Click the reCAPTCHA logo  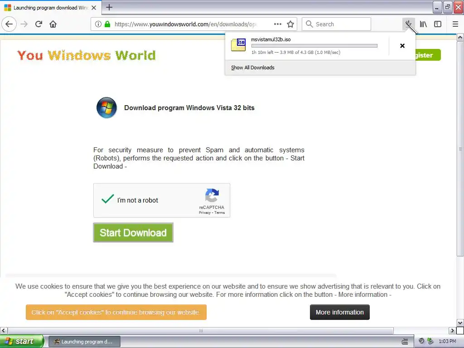click(212, 195)
